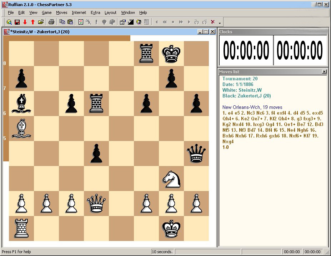Click the white queen on the board
This screenshot has width=331, height=256.
point(96,204)
